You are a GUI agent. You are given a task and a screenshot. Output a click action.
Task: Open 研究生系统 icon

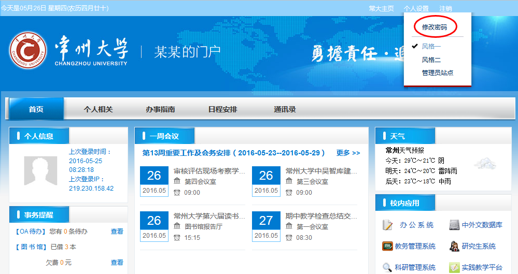(454, 246)
